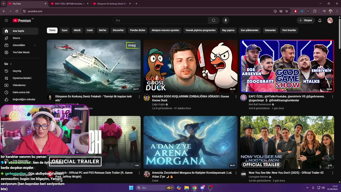Switch to Dünyanın En Korkunç browser tab
Screen dimensions: 341x192
(112, 4)
